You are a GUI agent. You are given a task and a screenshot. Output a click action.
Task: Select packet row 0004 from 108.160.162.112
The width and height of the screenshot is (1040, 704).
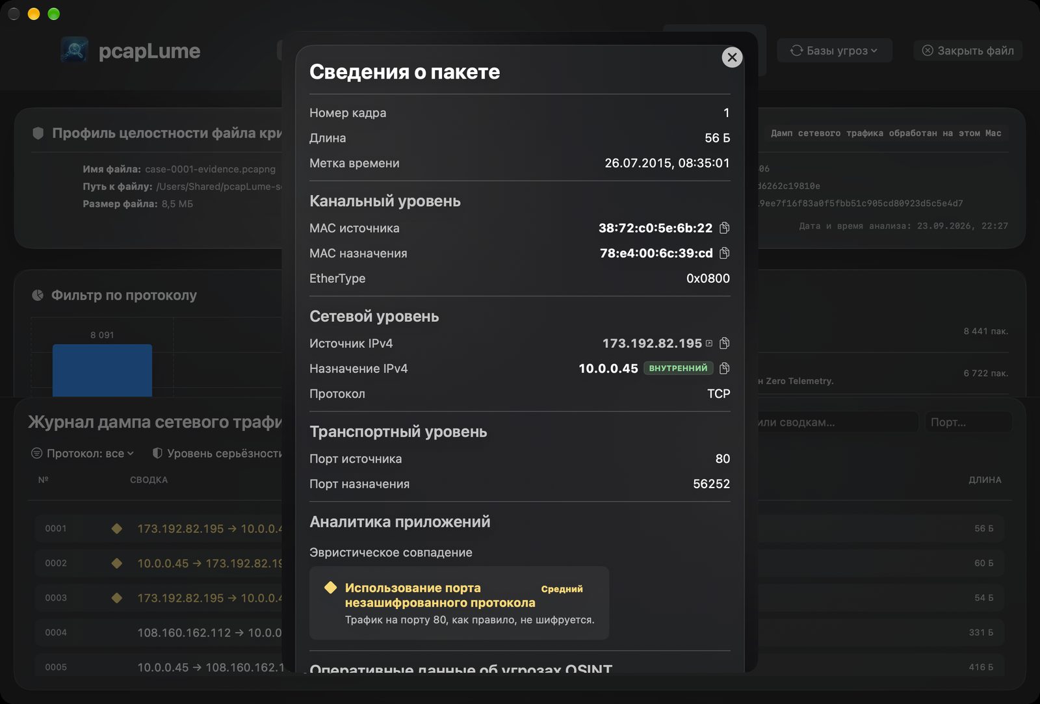(519, 632)
